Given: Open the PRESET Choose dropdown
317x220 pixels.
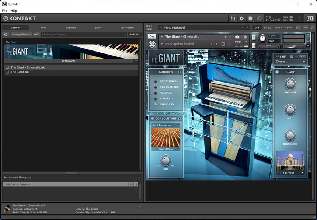Looking at the screenshot, I should coord(290,62).
